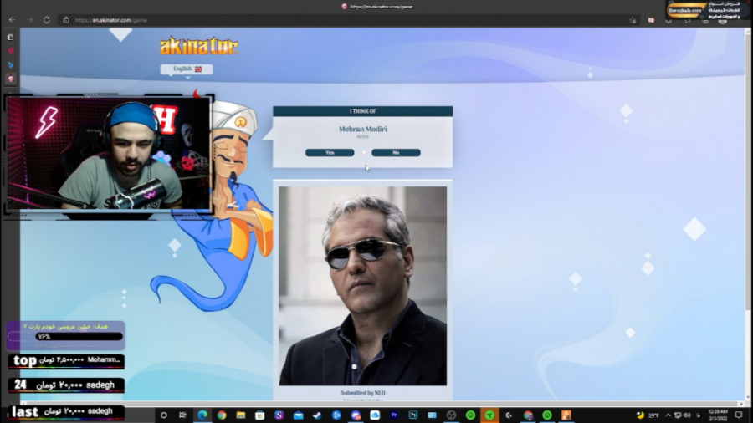Reload the page with refresh icon
Viewport: 753px width, 423px height.
(47, 20)
